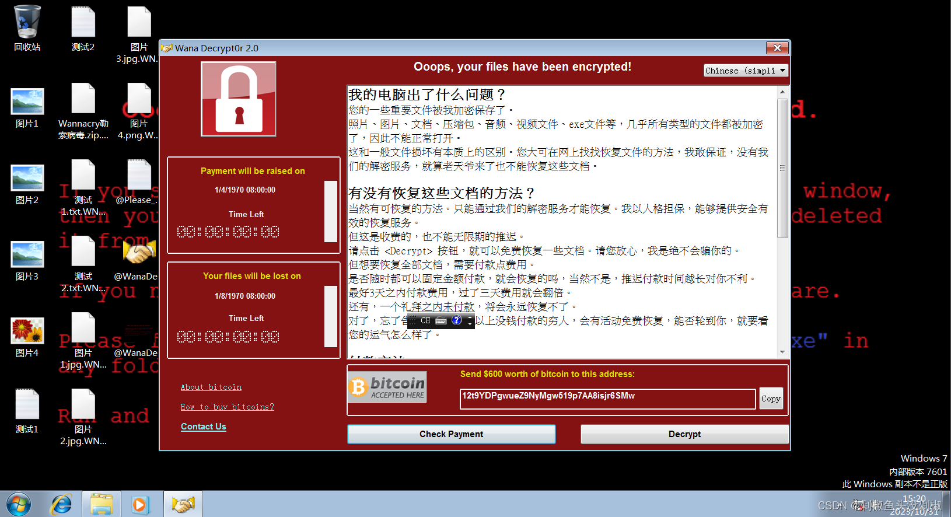Open Windows Media Player from the taskbar
Image resolution: width=951 pixels, height=517 pixels.
point(140,504)
